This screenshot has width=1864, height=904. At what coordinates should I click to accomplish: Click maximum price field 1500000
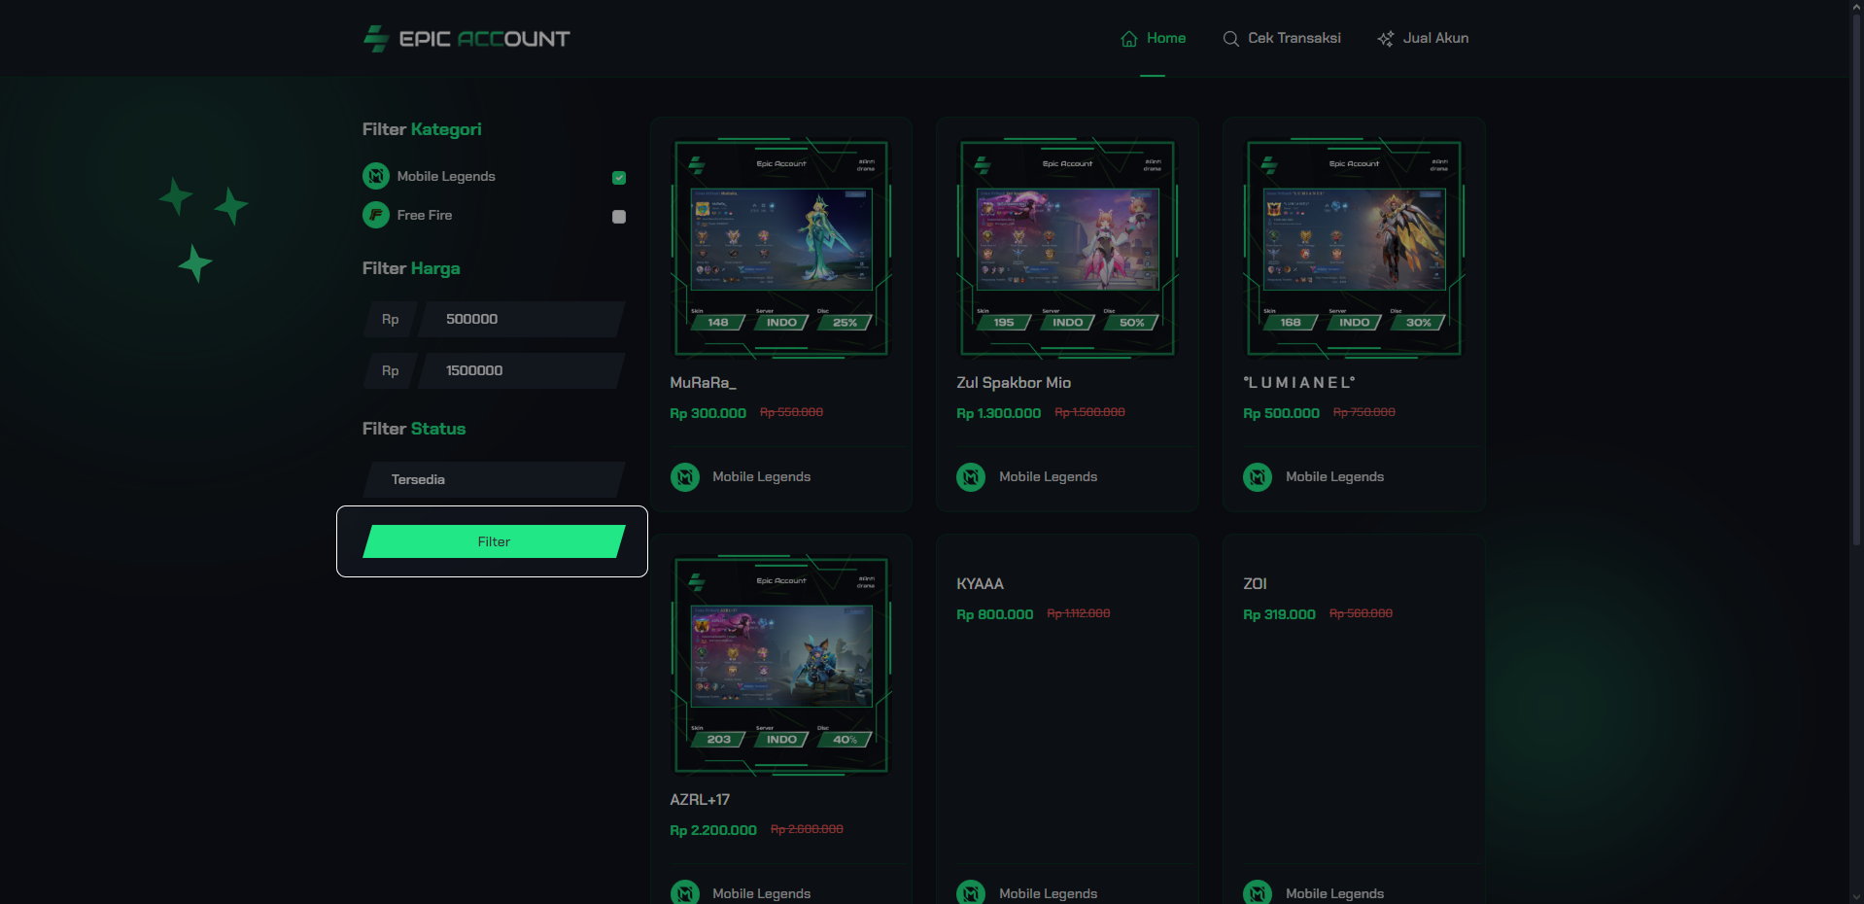click(x=521, y=370)
